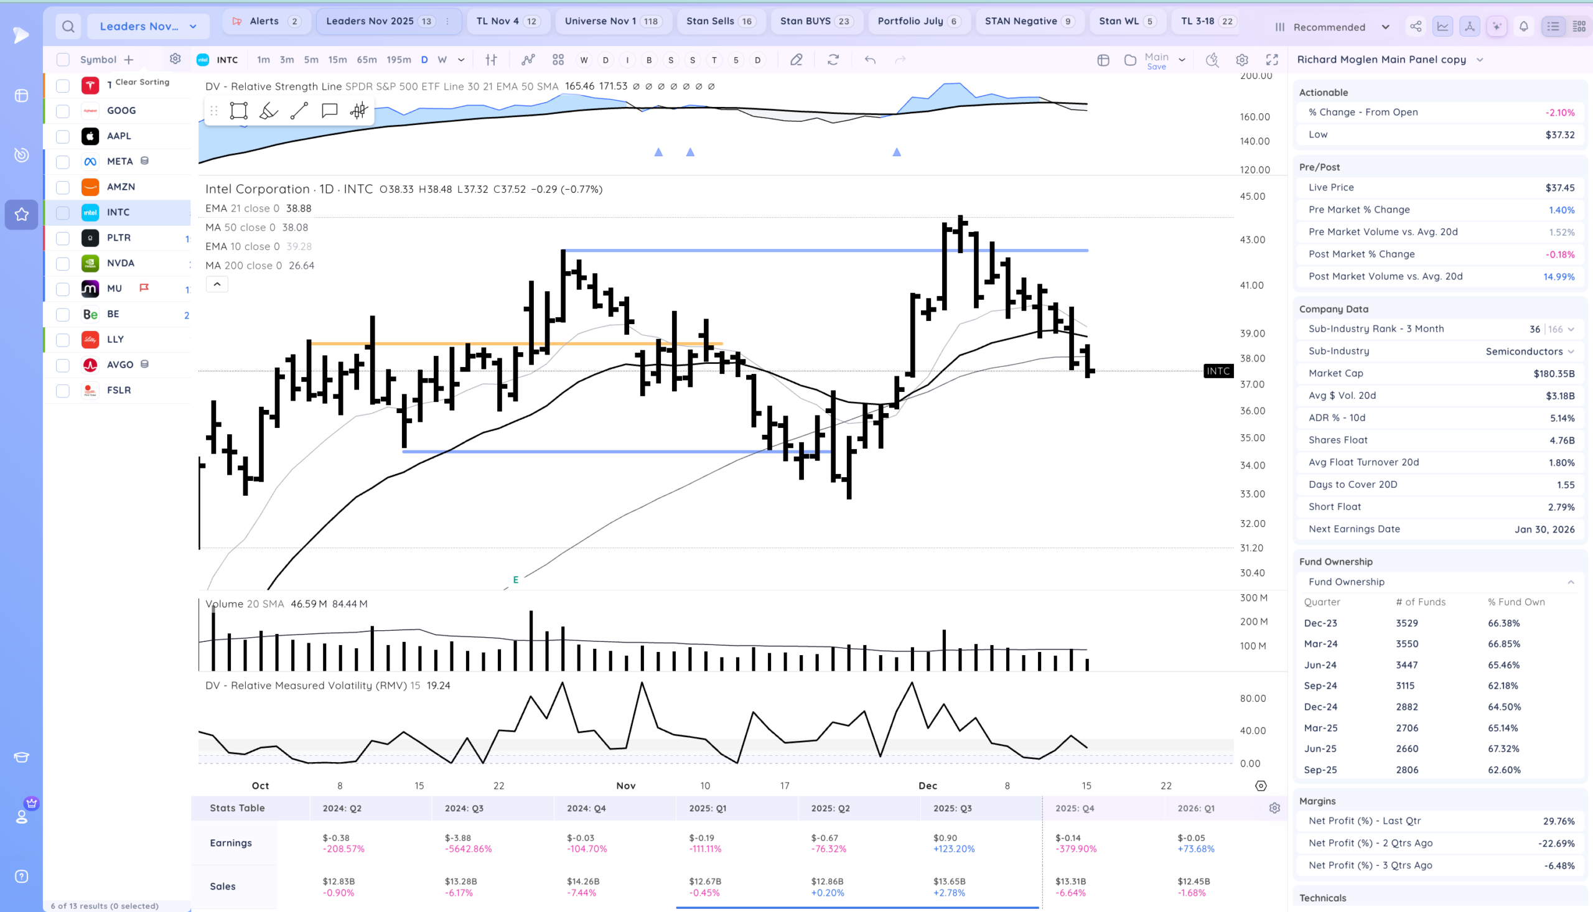
Task: Click the share icon in top bar
Action: tap(1415, 26)
